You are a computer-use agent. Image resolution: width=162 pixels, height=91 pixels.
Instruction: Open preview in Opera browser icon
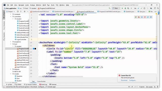click(145, 17)
